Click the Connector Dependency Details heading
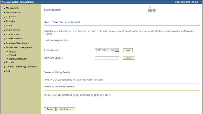Viewport: 203px width, 114px height. tap(59, 86)
